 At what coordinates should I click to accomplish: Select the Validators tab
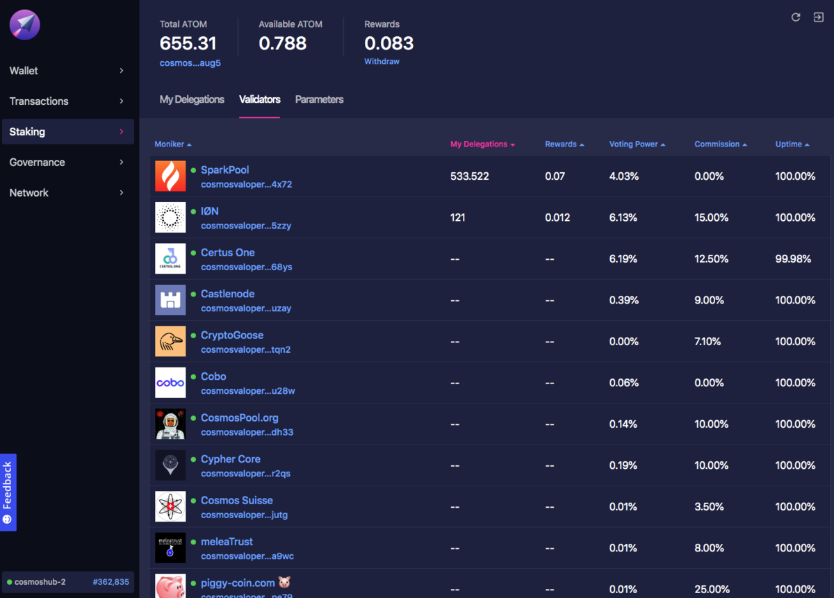coord(260,99)
